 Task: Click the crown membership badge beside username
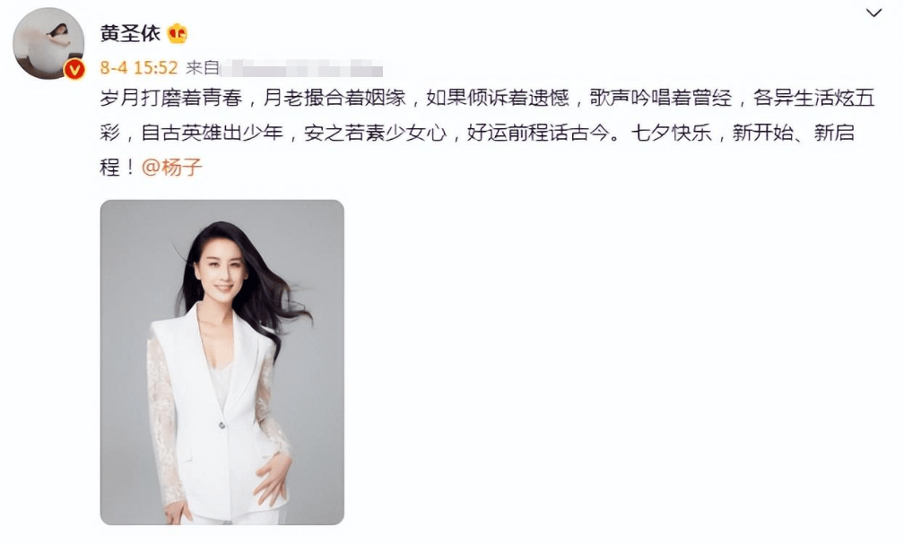[x=178, y=34]
